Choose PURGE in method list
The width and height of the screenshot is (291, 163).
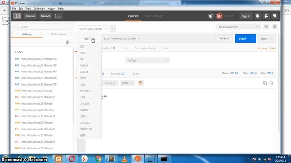point(84,110)
